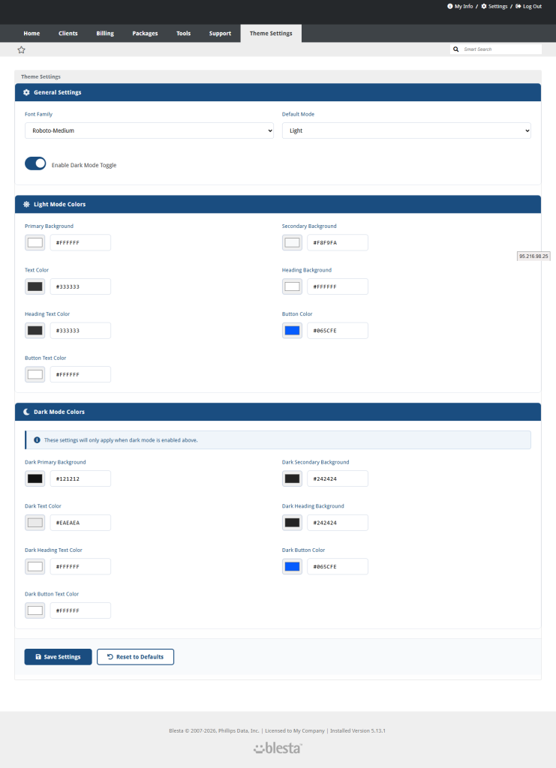Toggle Enable Dark Mode switch
Viewport: 556px width, 768px height.
pyautogui.click(x=35, y=163)
